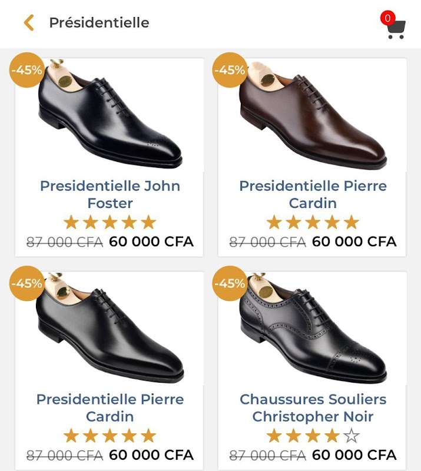
Task: Select the bottom-left Presidentielle Pierre Cardin title
Action: (x=110, y=407)
